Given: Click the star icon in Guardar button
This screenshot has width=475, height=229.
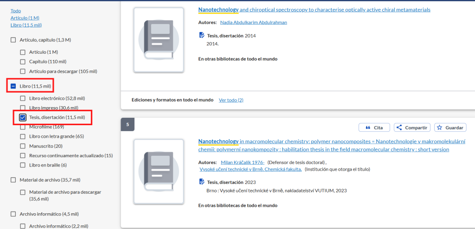Looking at the screenshot, I should click(440, 127).
